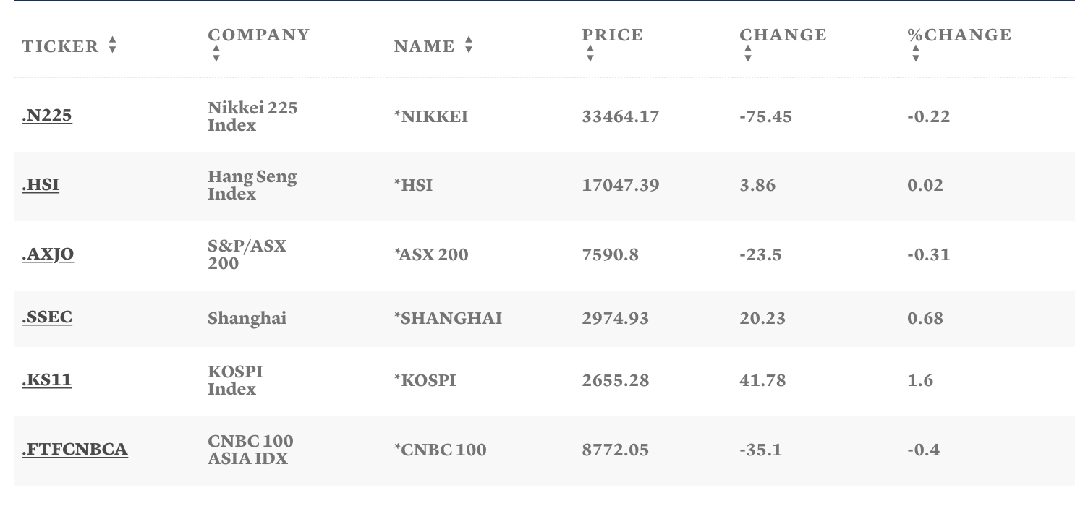This screenshot has width=1075, height=506.
Task: Click the COMPANY column header text
Action: [258, 35]
